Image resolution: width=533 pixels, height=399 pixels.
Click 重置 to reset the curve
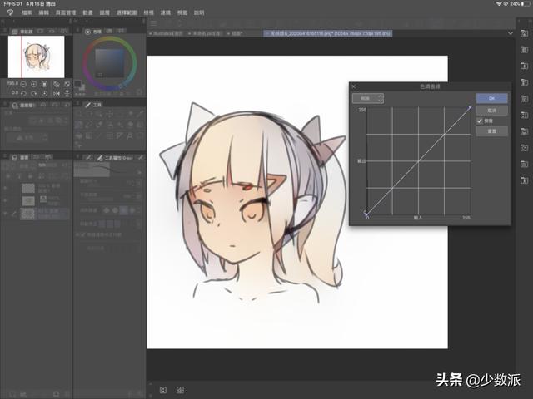pos(492,131)
